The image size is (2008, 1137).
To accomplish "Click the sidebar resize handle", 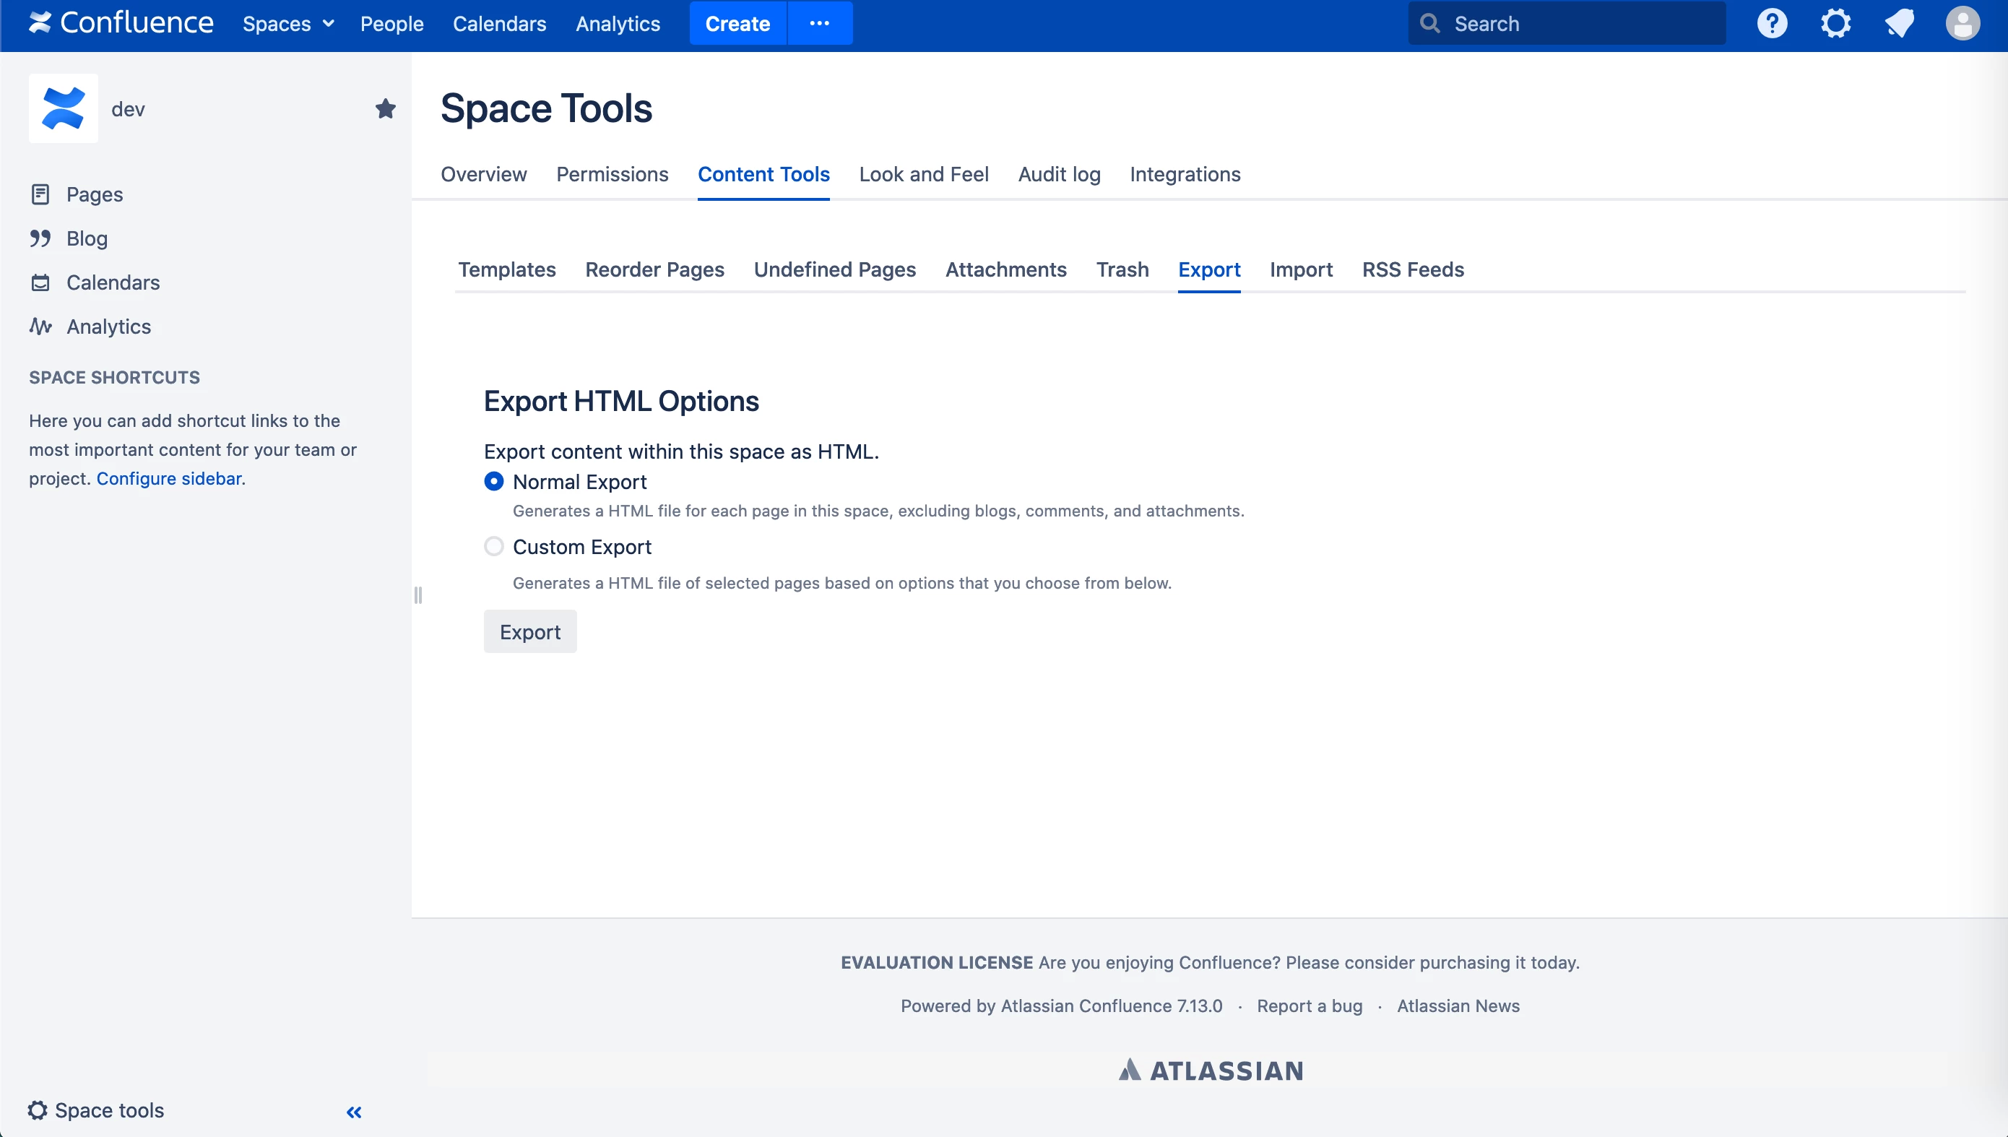I will [417, 595].
